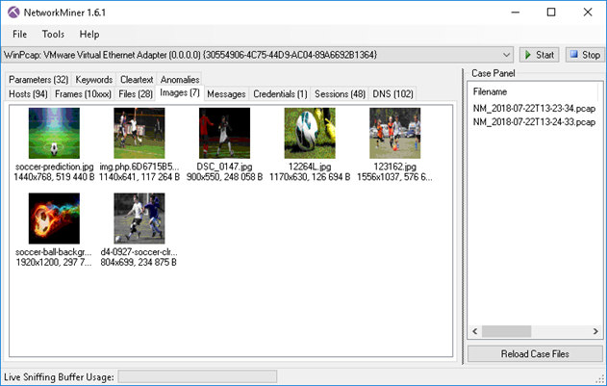Open the Cleartext tab
This screenshot has height=386, width=607.
[x=137, y=80]
